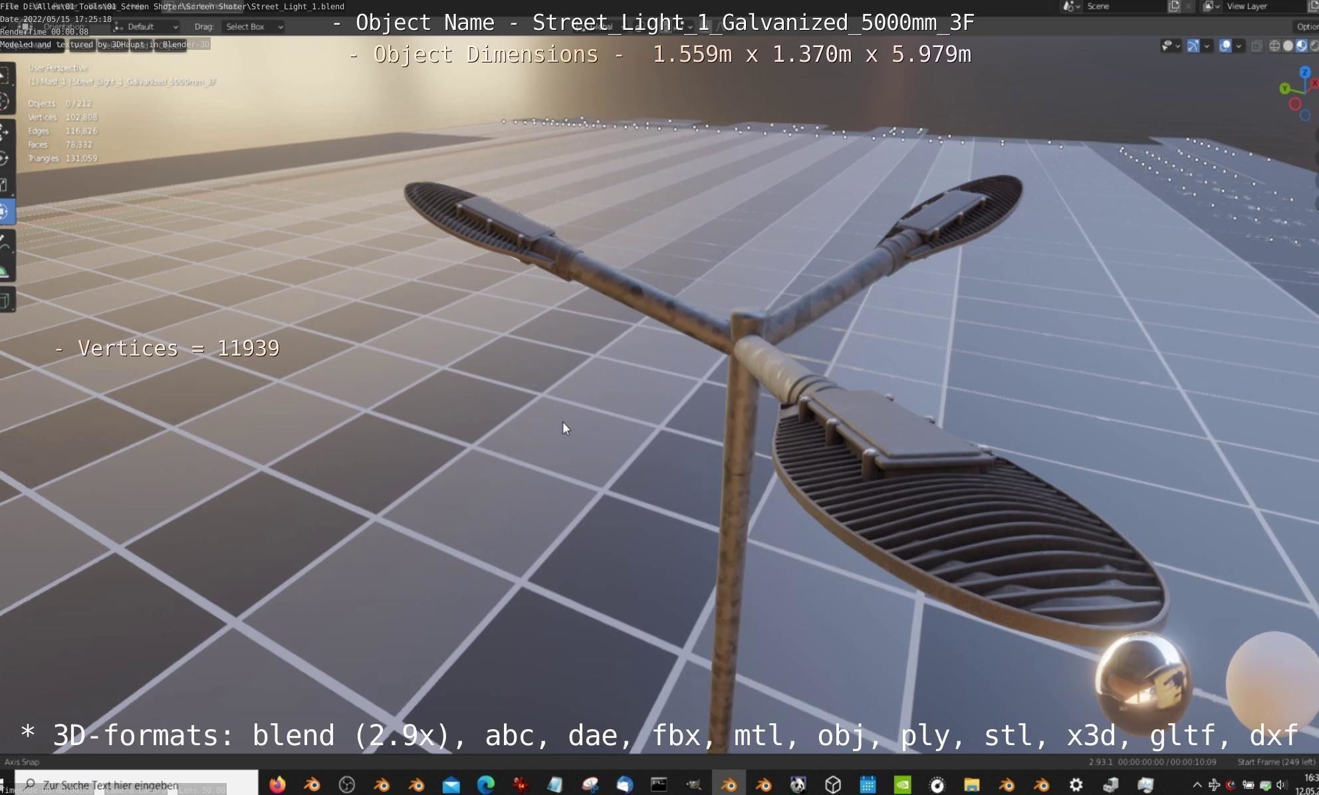The image size is (1319, 795).
Task: Click the User Perspective label
Action: (58, 68)
